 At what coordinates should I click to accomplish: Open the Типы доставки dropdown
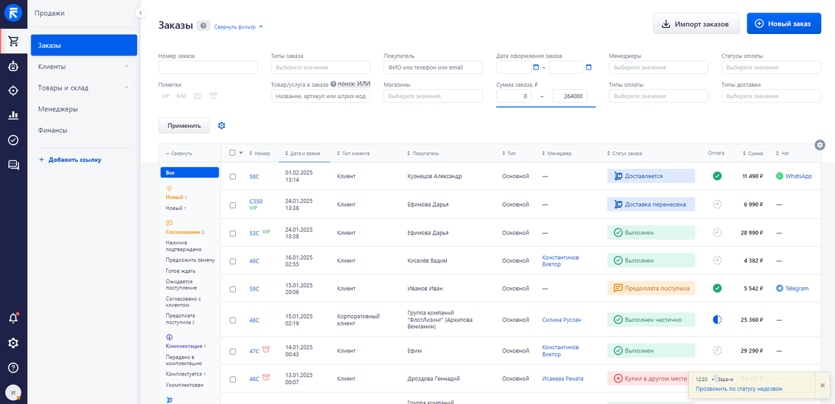coord(772,96)
